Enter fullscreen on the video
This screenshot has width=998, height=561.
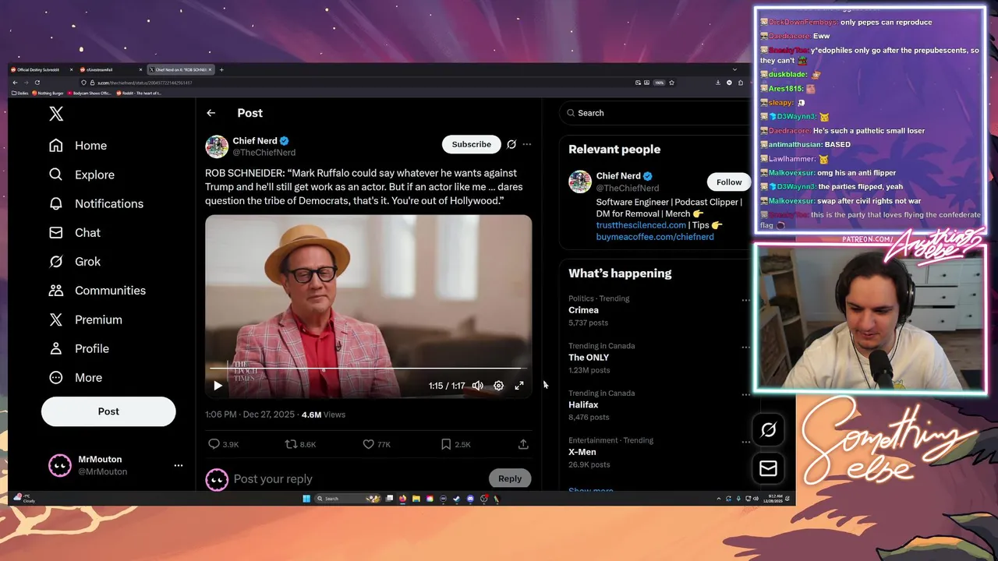(x=519, y=386)
